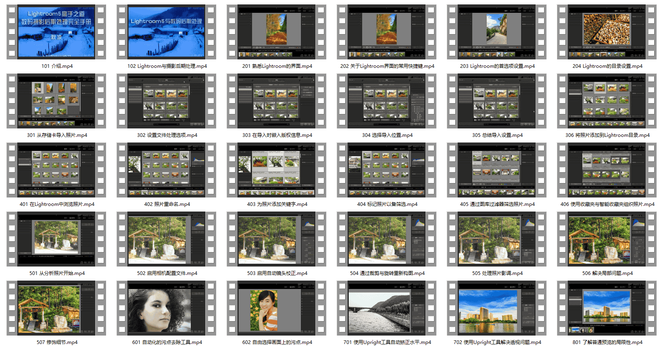The height and width of the screenshot is (346, 661).
Task: Click file name 701 使用Upright工具自动矫正水平.mp4
Action: tap(387, 342)
